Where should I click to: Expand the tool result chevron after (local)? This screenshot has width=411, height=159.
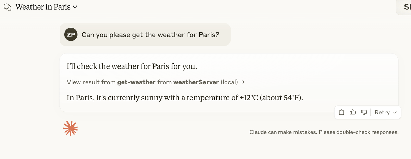click(x=243, y=82)
